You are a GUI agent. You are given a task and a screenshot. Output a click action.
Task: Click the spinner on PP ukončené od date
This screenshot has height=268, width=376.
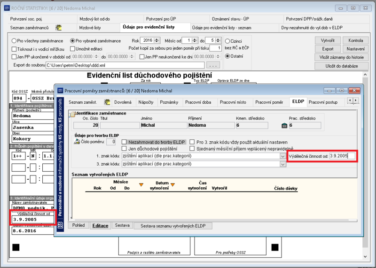click(96, 57)
